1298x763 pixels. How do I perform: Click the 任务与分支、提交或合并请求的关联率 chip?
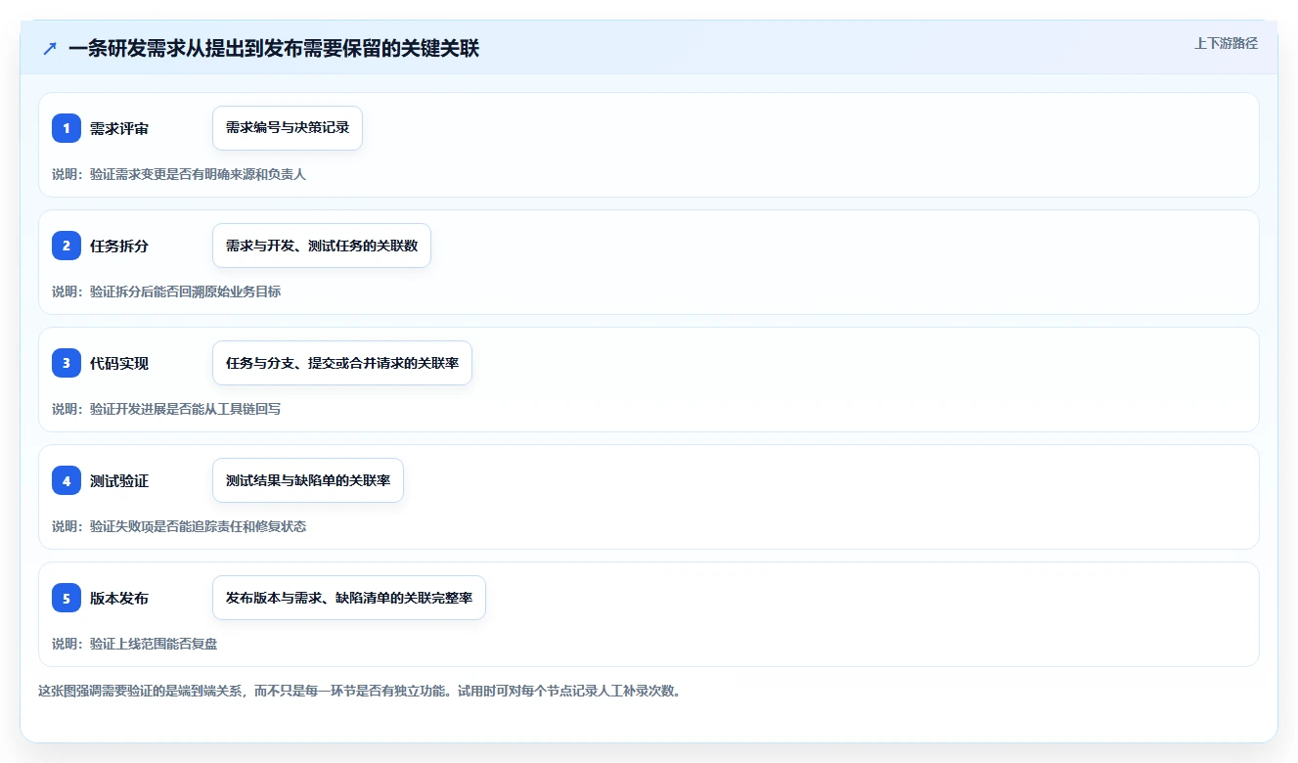point(342,363)
